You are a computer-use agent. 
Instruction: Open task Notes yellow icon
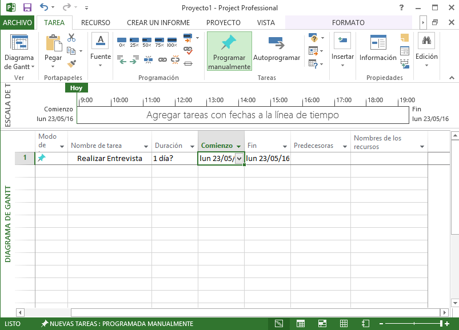(x=405, y=38)
